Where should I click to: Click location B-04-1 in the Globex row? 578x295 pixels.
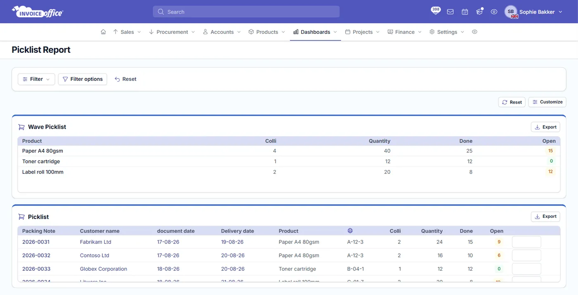click(355, 269)
